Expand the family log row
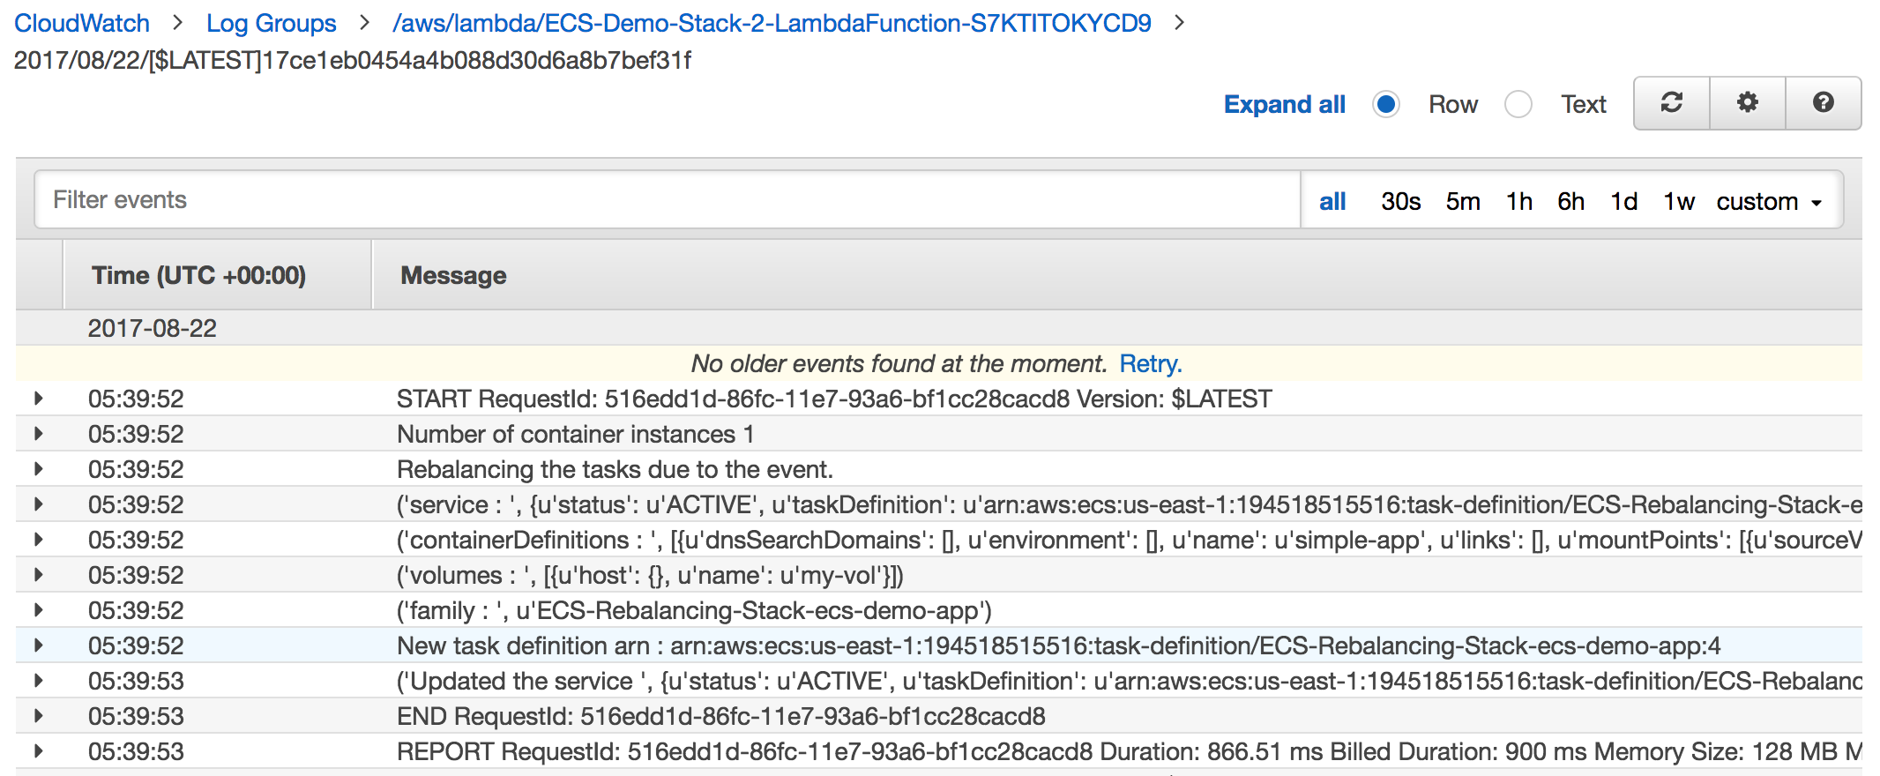1880x776 pixels. 38,610
